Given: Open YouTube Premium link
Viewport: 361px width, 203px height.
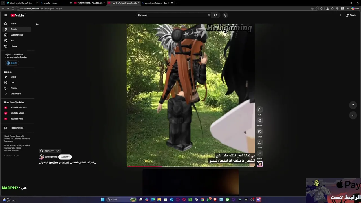Looking at the screenshot, I should click(17, 107).
